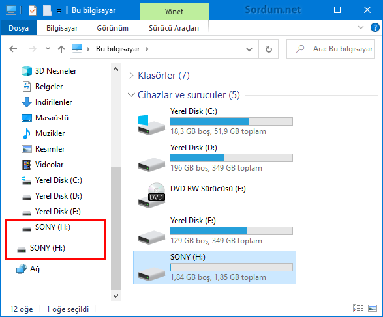The width and height of the screenshot is (383, 317).
Task: Select Yerel Disk (C:) in navigation pane
Action: point(58,180)
